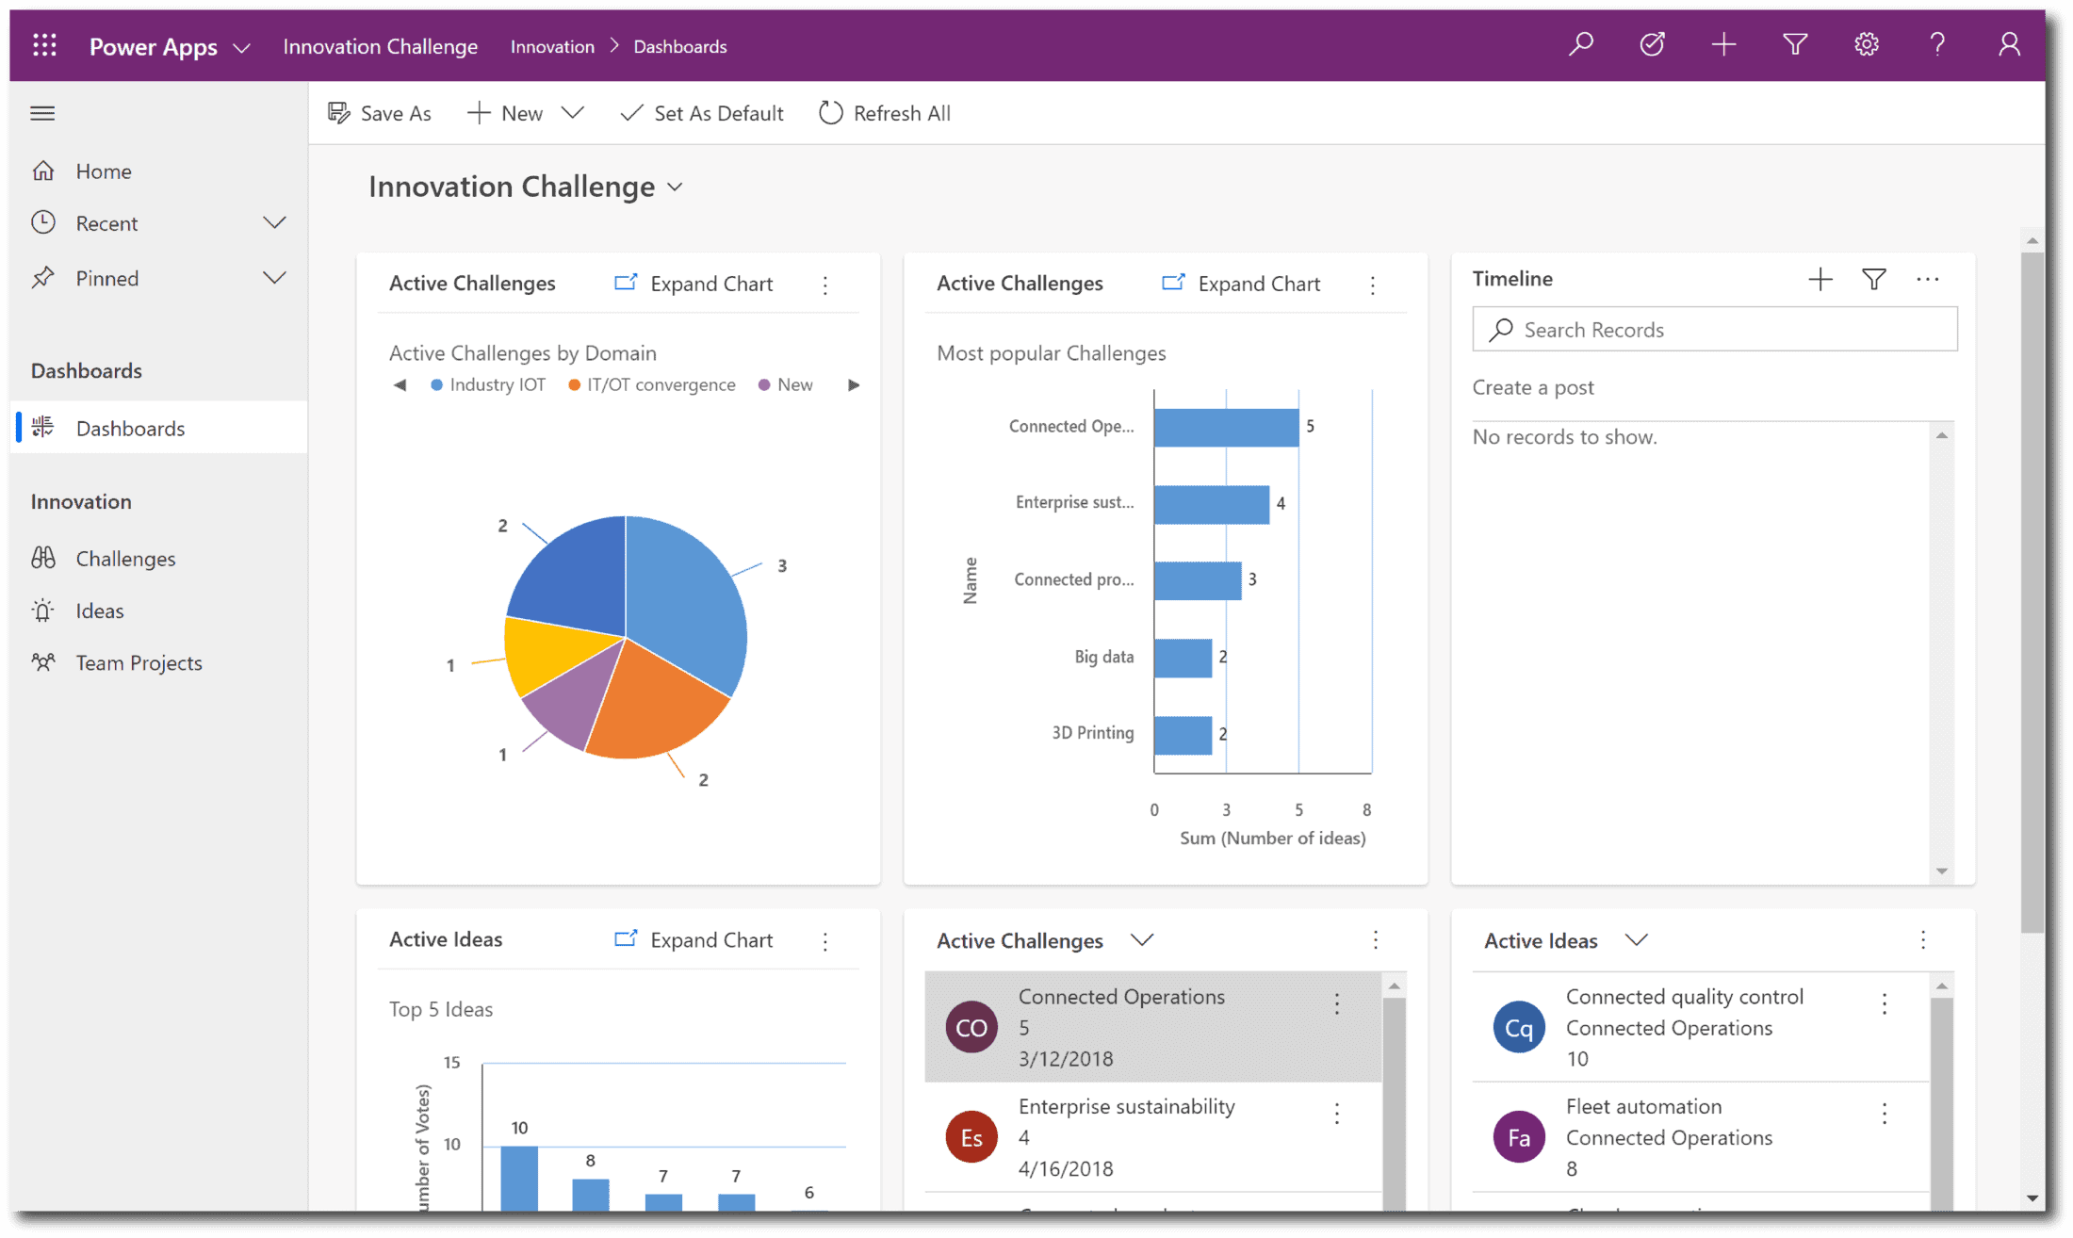
Task: Select Dashboards in the sidebar
Action: [x=158, y=428]
